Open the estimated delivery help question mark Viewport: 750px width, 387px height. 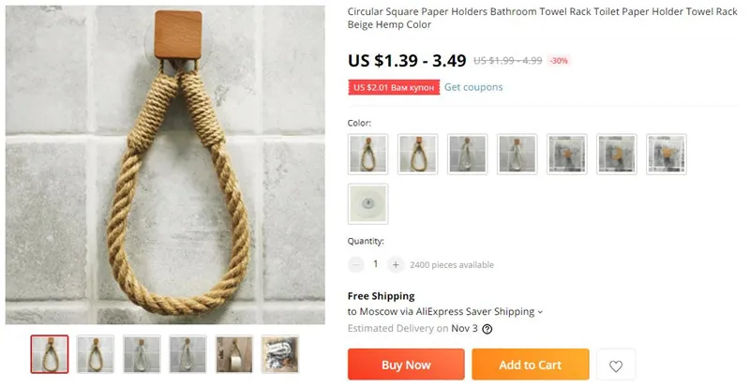(x=487, y=329)
